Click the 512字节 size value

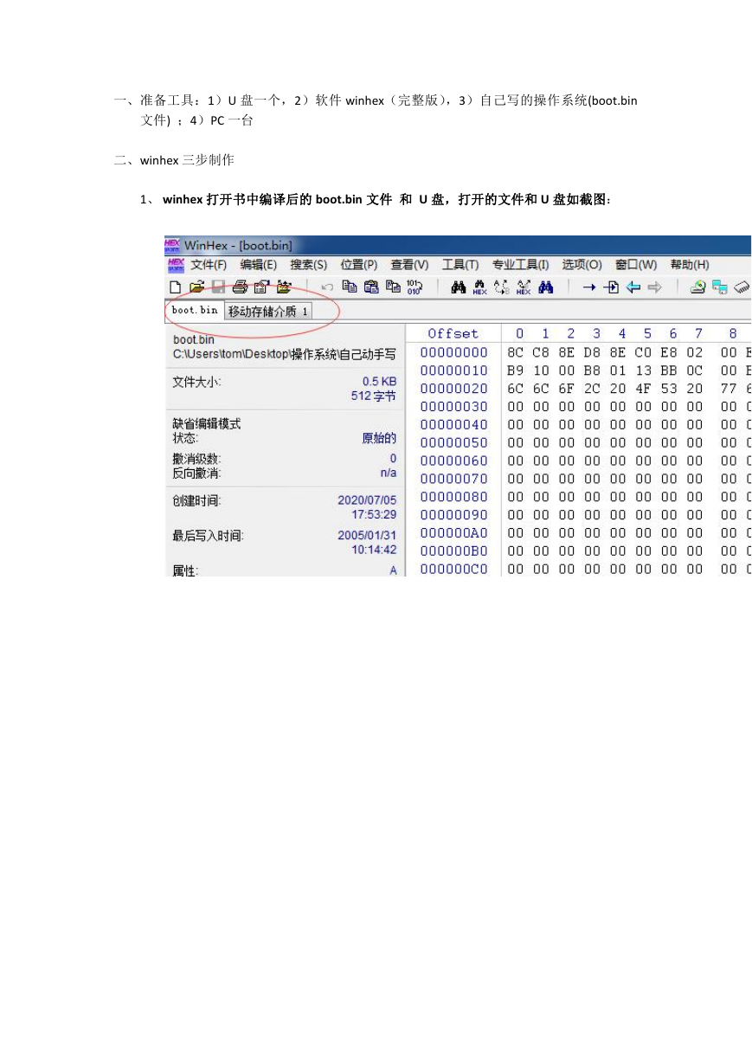point(374,396)
